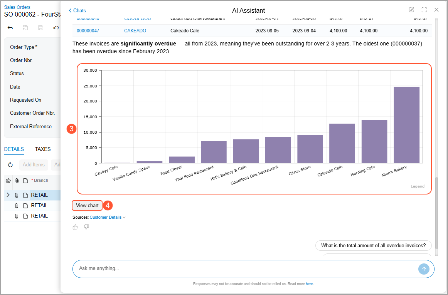Give the response a thumbs up
This screenshot has height=295, width=448.
coord(75,227)
